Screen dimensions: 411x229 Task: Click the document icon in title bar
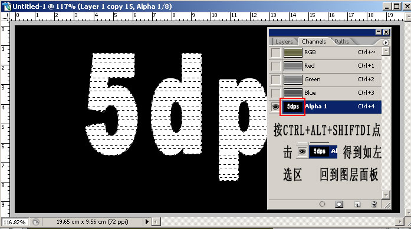coord(6,6)
